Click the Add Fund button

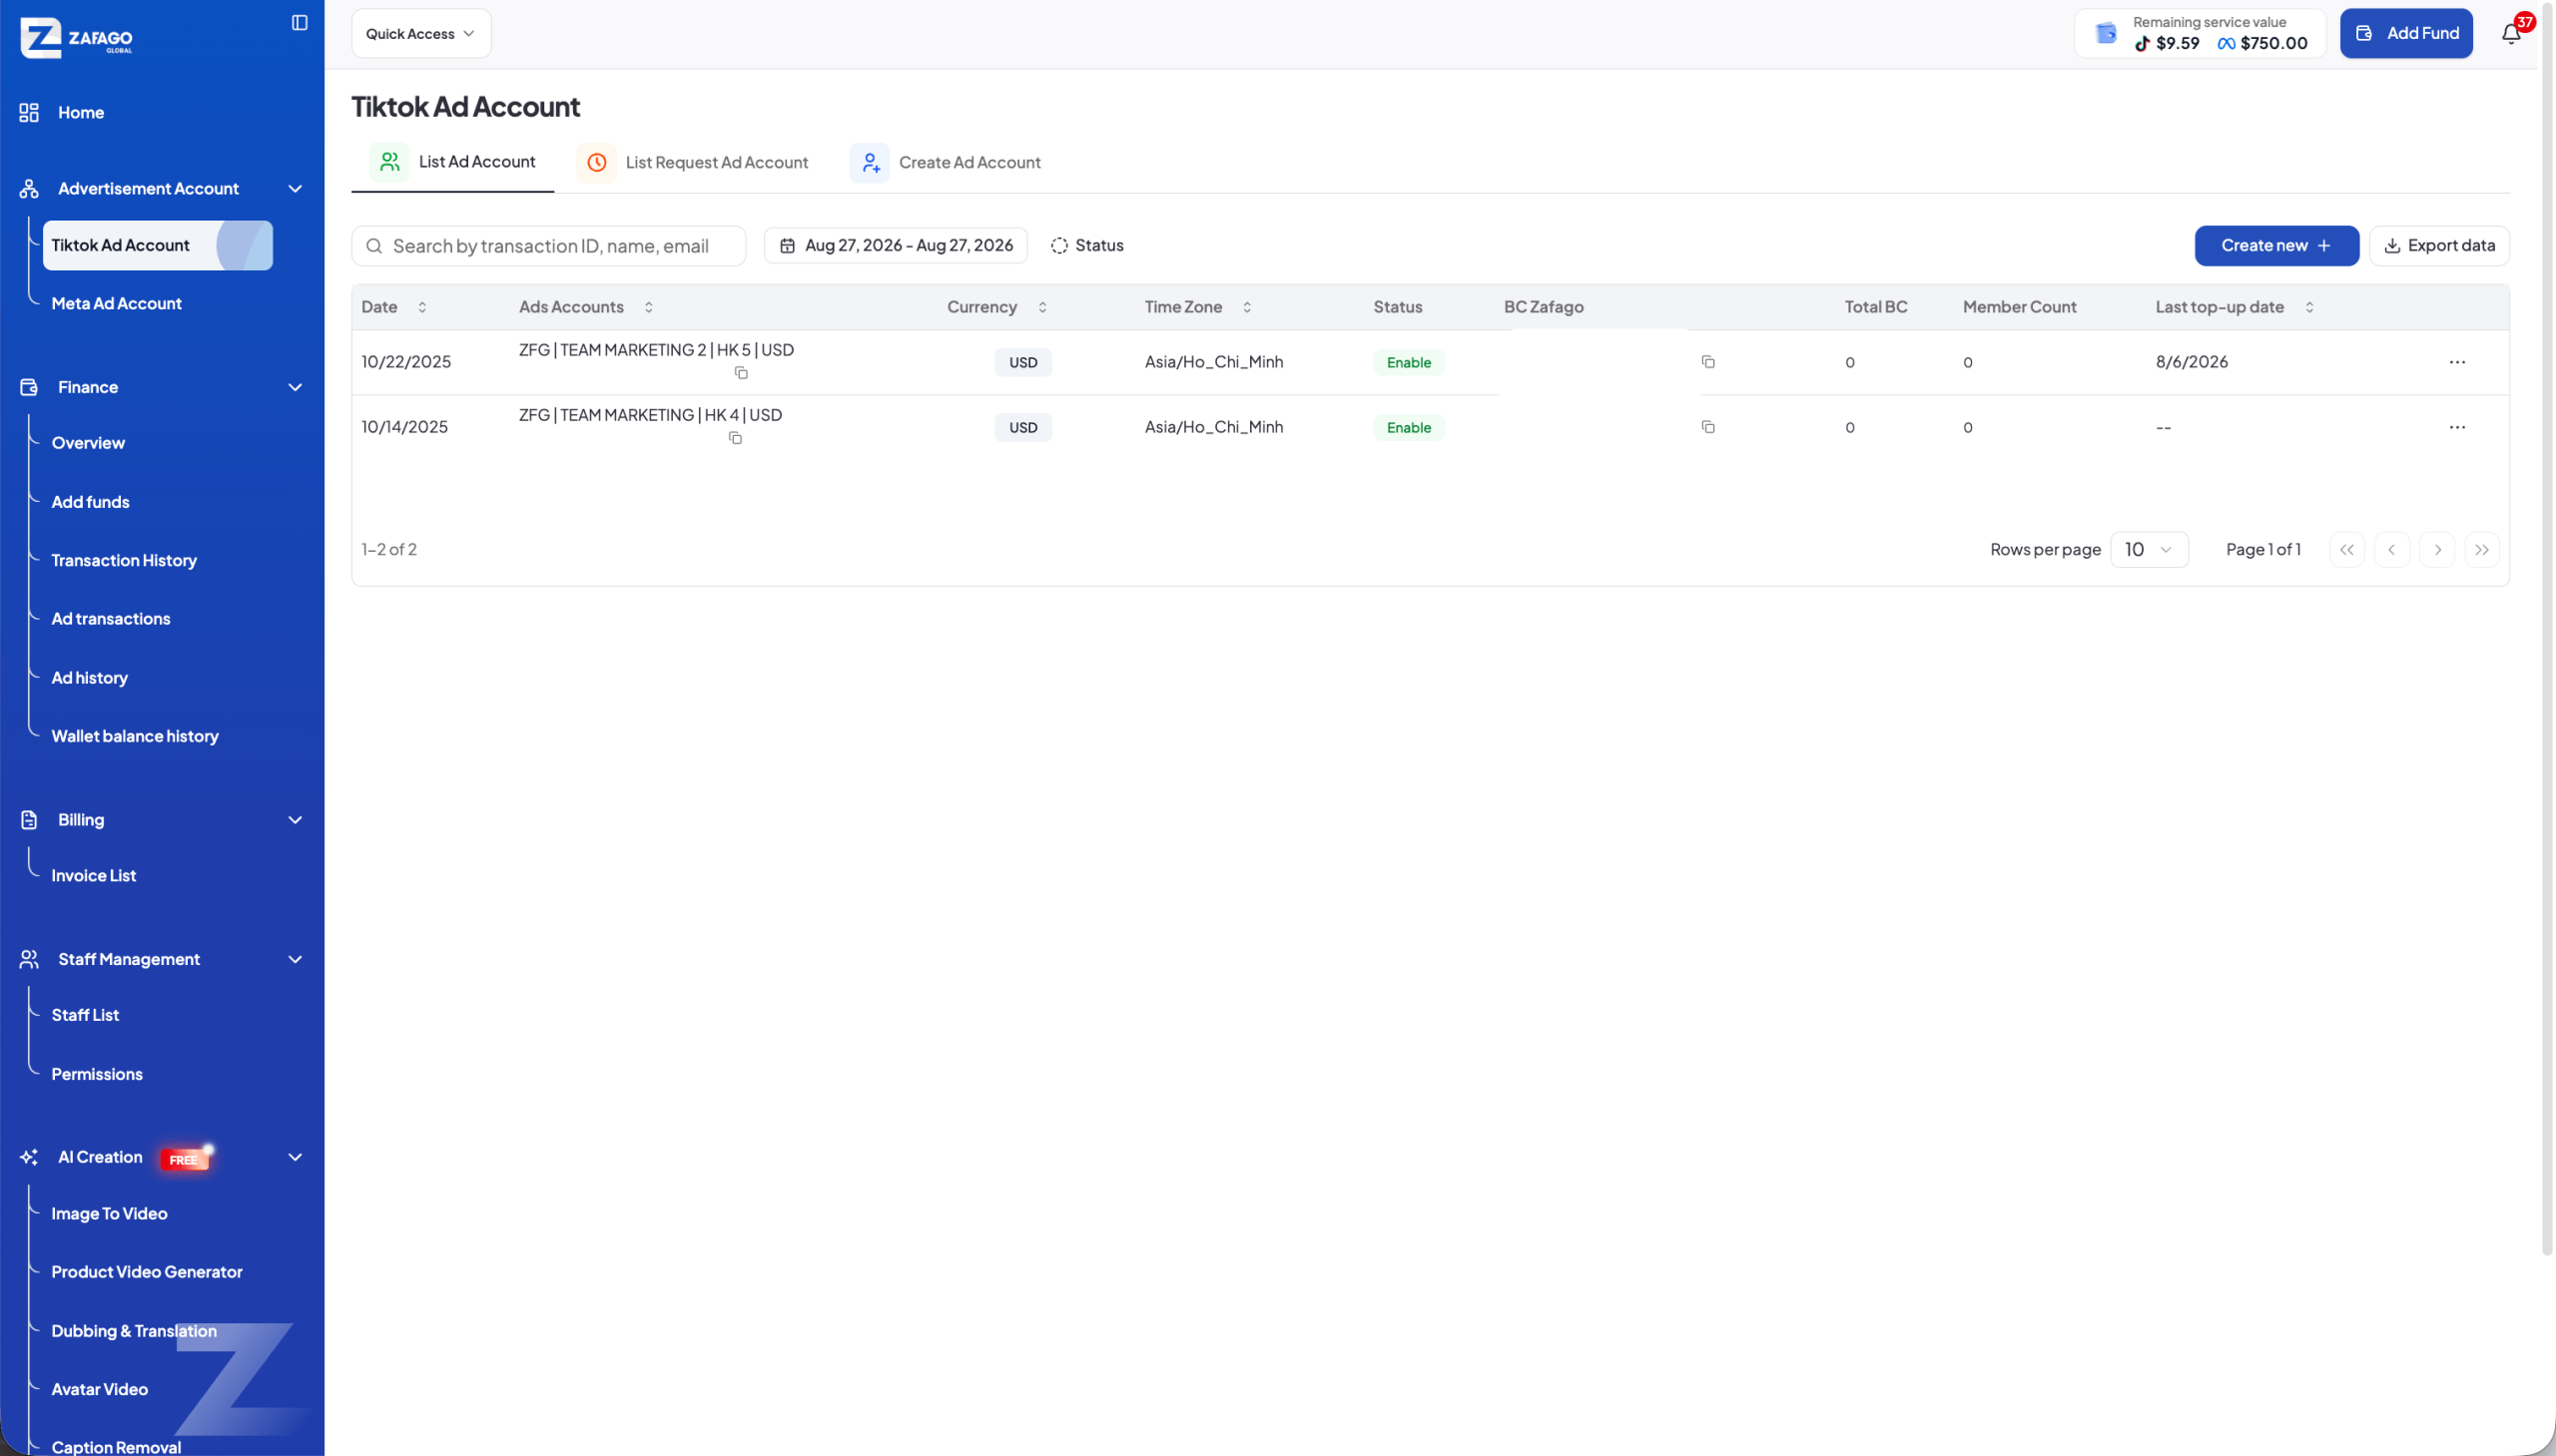click(2406, 34)
